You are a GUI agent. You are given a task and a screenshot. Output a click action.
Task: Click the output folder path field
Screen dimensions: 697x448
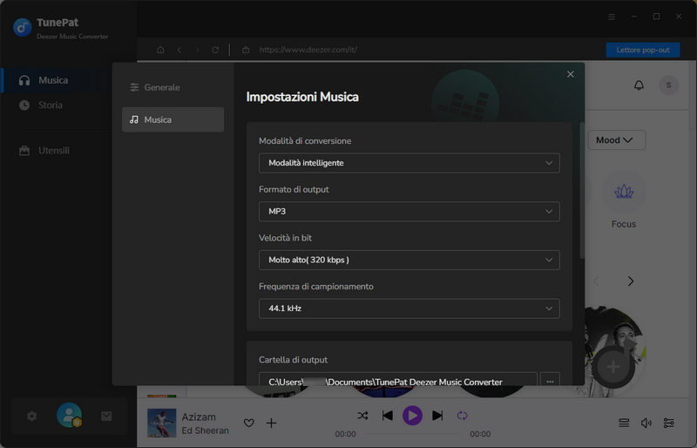point(398,381)
